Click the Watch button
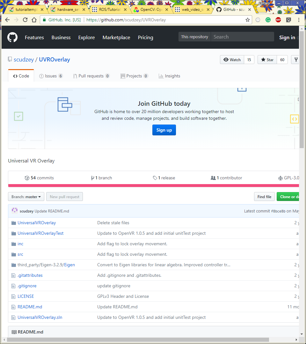 pyautogui.click(x=232, y=60)
